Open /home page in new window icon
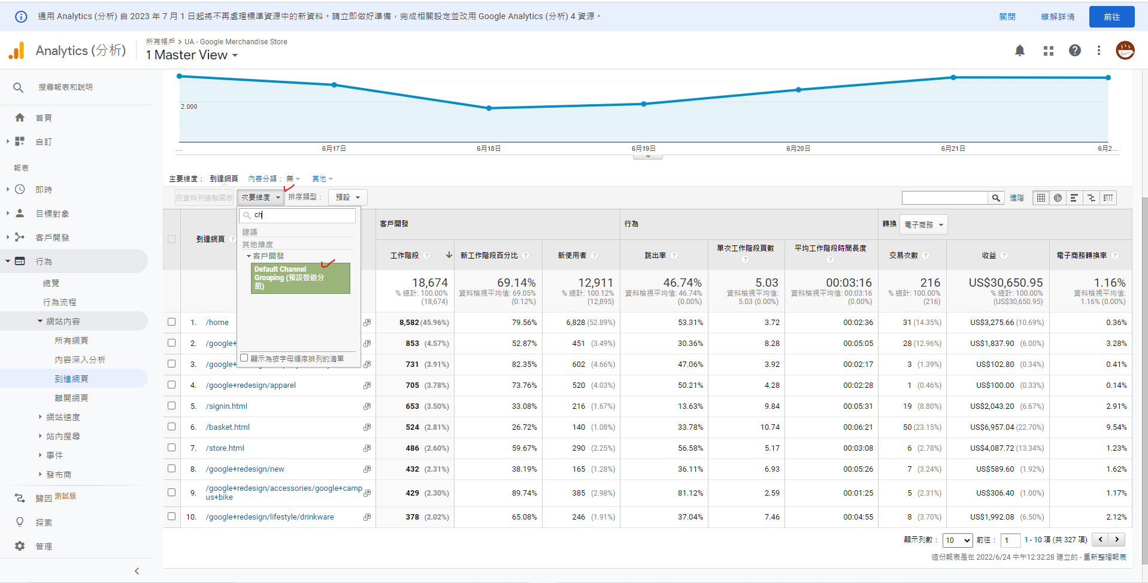This screenshot has width=1148, height=583. point(367,323)
